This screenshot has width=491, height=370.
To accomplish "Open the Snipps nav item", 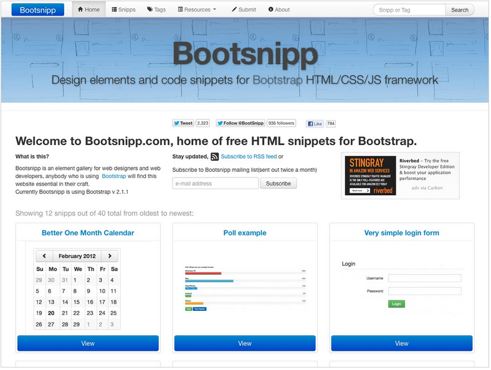I will [x=124, y=9].
